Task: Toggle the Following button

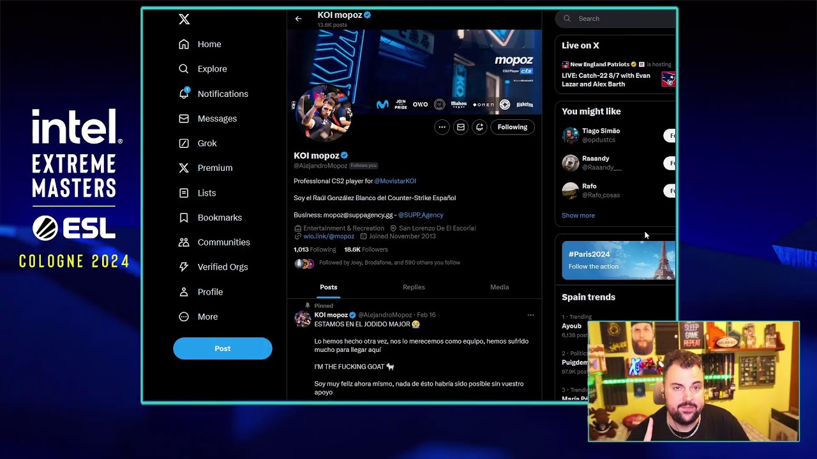Action: 513,127
